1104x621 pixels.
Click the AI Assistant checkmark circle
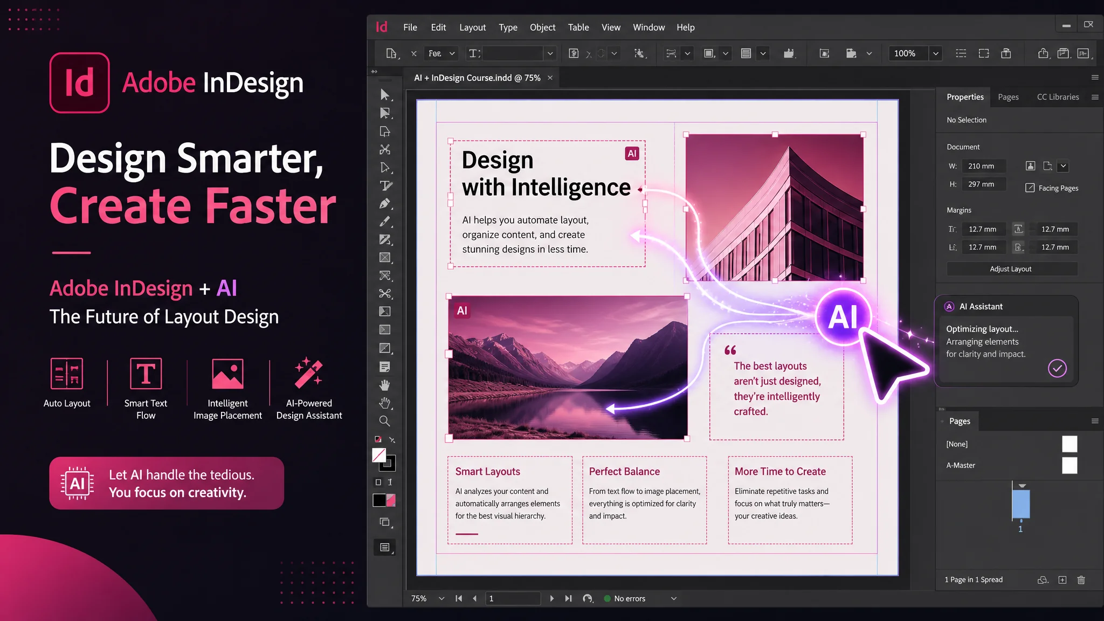(1057, 368)
